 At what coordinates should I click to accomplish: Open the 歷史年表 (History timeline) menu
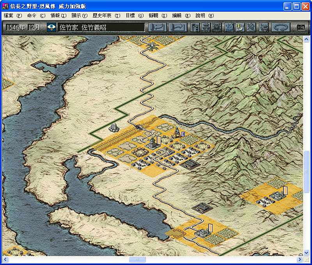[106, 16]
